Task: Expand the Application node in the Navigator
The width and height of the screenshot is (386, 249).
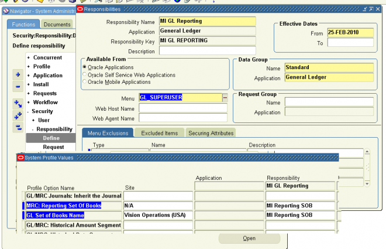Action: tap(28, 76)
